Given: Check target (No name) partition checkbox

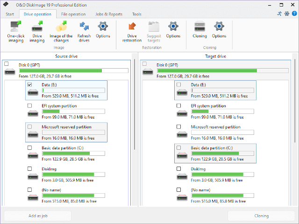Looking at the screenshot, I should coord(178,189).
